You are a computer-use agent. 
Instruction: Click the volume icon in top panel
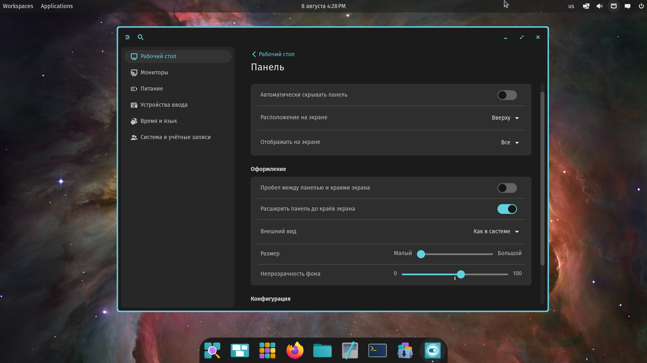click(600, 6)
